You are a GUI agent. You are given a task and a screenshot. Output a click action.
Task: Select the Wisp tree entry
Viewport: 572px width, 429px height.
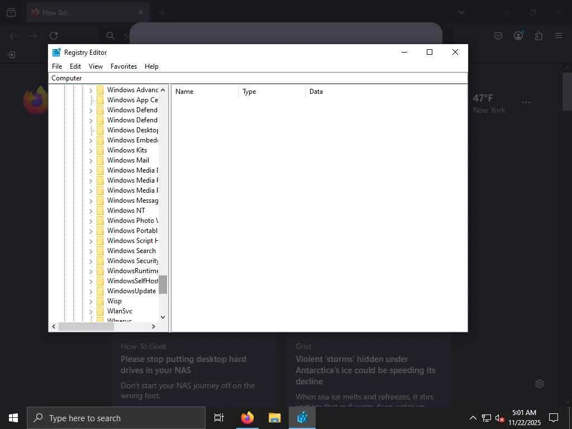(x=114, y=301)
